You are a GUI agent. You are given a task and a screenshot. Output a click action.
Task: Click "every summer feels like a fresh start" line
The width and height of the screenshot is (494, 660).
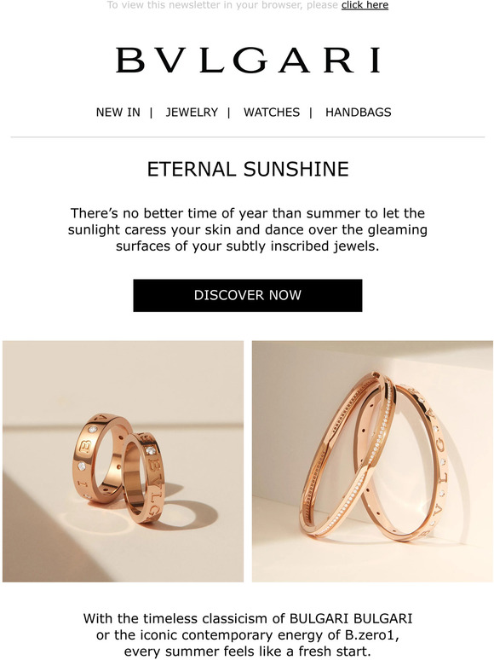pyautogui.click(x=248, y=651)
